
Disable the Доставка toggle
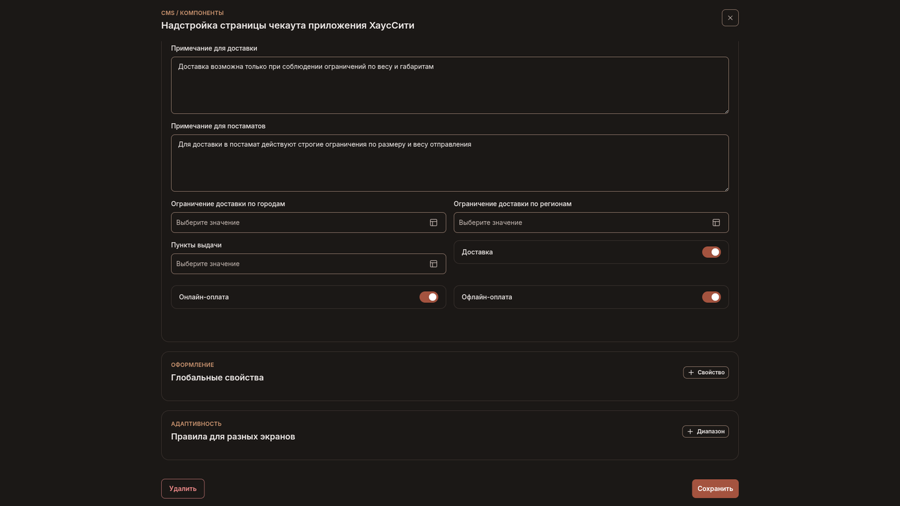point(711,252)
